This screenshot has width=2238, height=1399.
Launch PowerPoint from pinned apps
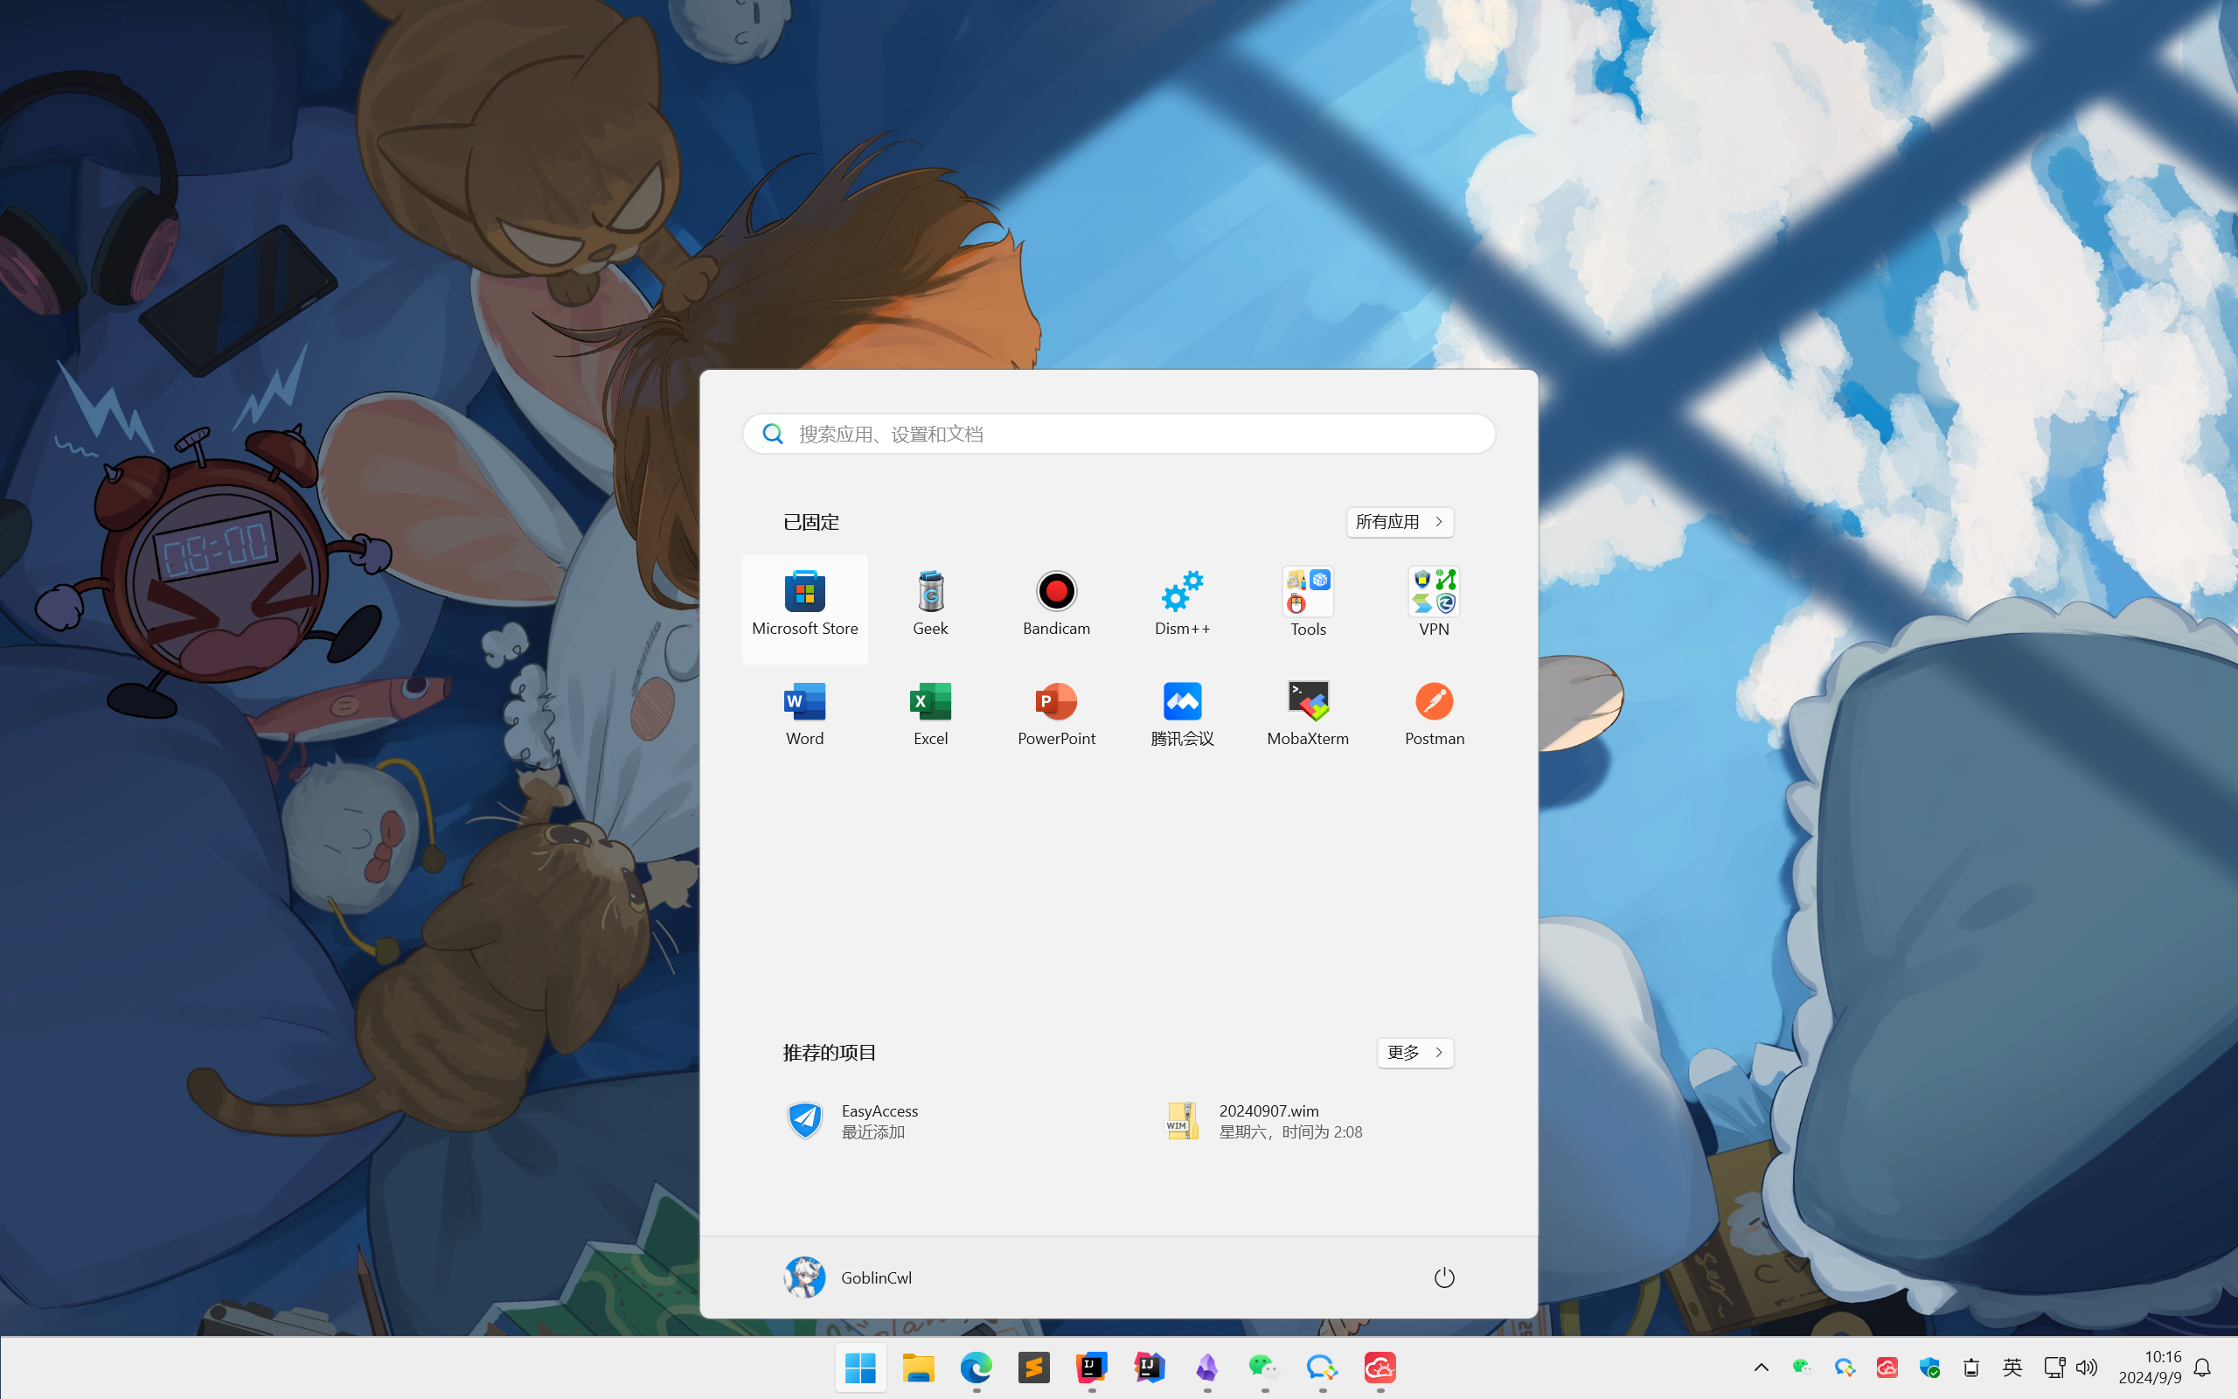point(1056,717)
